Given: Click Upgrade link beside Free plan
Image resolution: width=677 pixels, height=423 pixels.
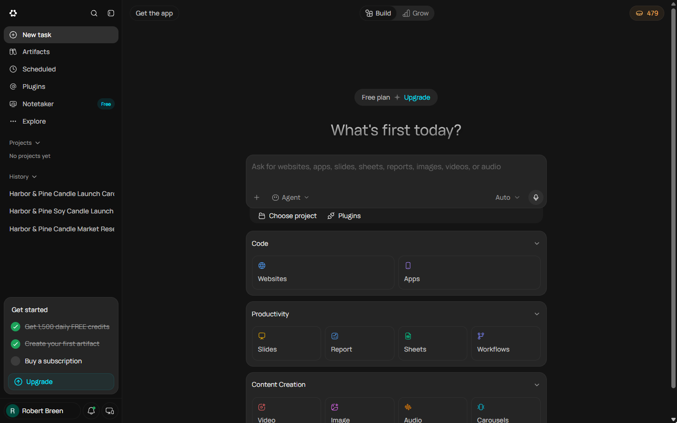Looking at the screenshot, I should click(x=417, y=97).
